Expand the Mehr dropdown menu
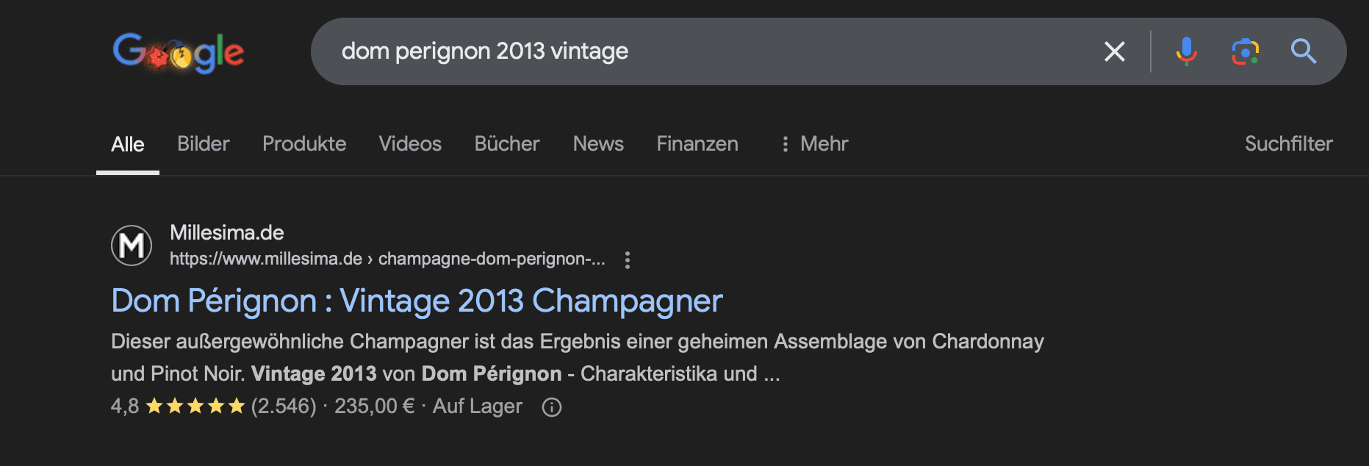Image resolution: width=1369 pixels, height=466 pixels. [x=815, y=144]
